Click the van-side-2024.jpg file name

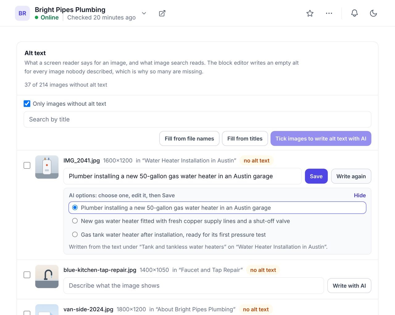(88, 309)
